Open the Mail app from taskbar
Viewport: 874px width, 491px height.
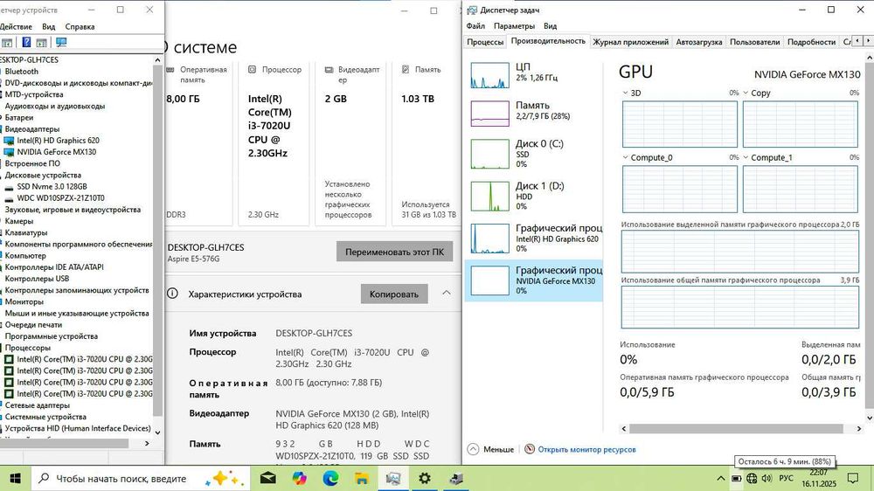268,478
